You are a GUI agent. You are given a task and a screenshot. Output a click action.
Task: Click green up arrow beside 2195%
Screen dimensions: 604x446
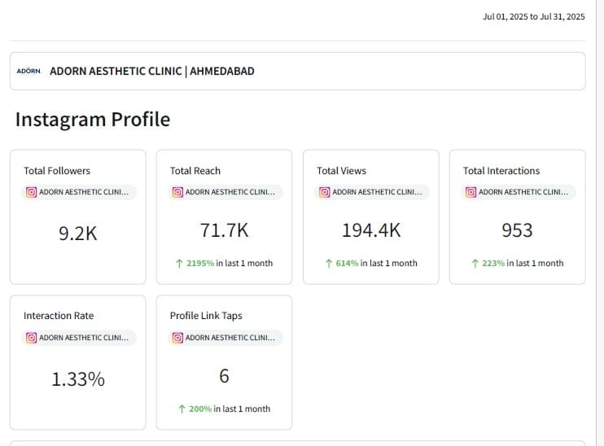(x=180, y=264)
